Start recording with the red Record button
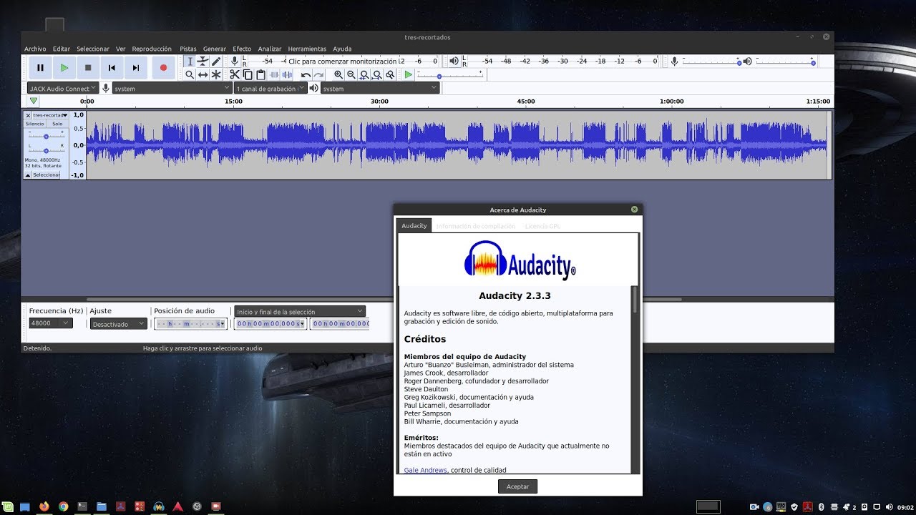 [163, 68]
